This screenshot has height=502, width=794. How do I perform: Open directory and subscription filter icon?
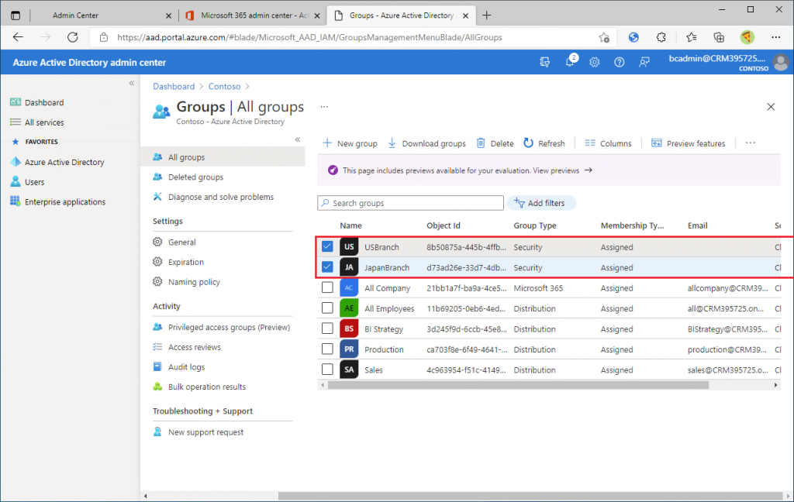545,62
